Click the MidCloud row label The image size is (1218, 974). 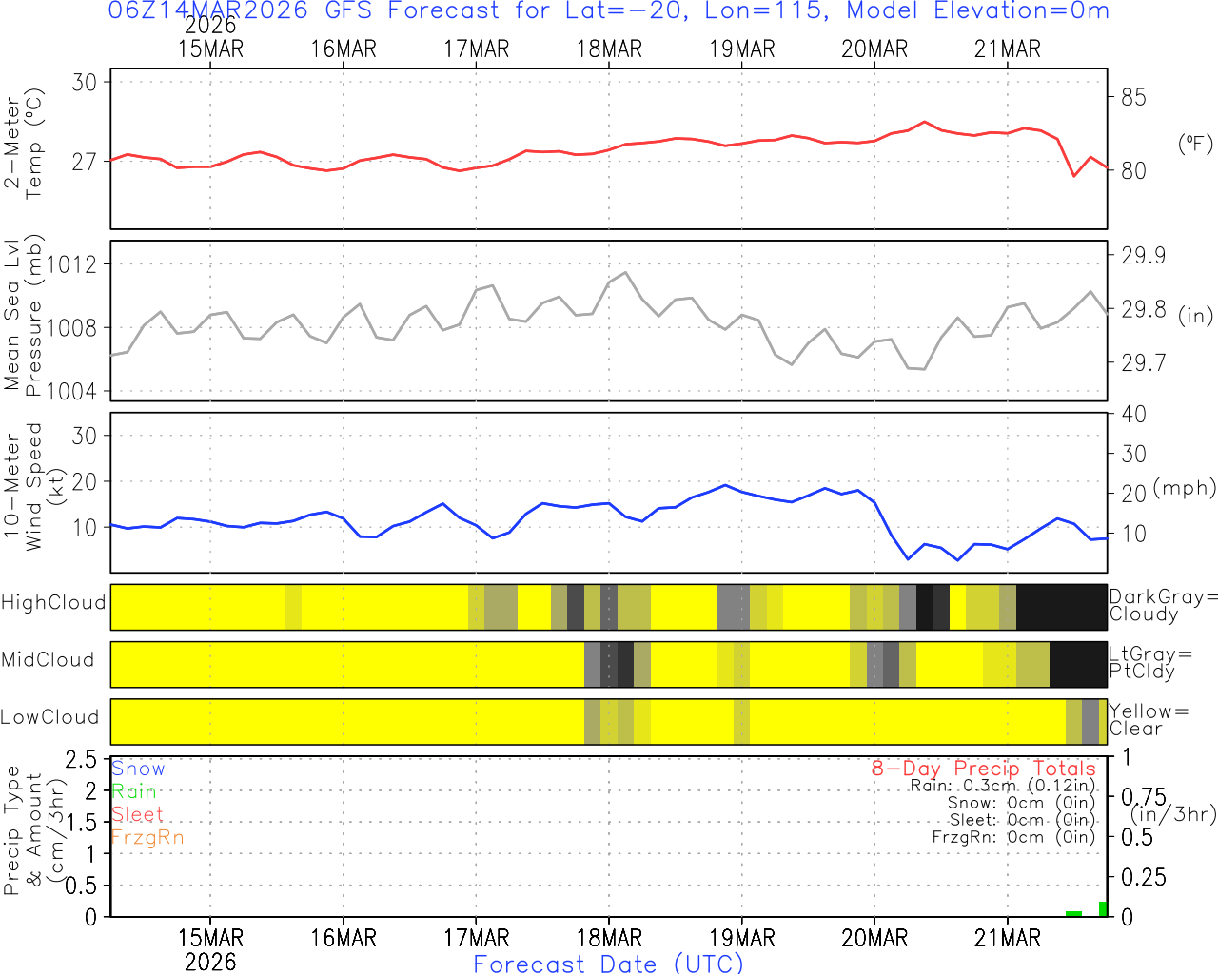tap(48, 660)
